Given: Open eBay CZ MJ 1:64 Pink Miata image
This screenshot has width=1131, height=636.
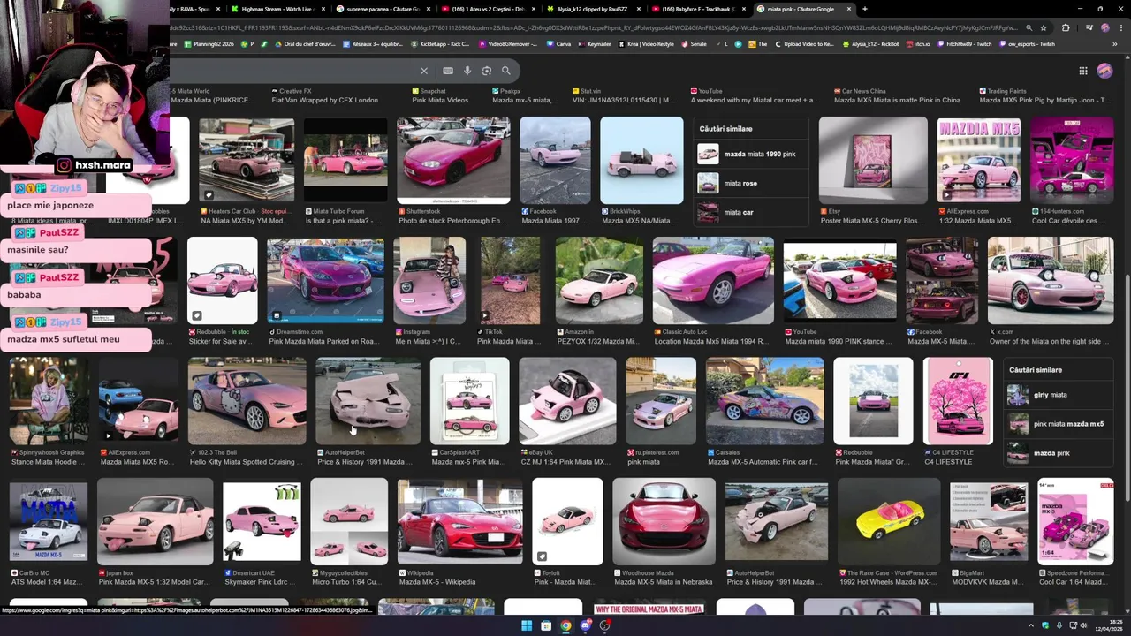Looking at the screenshot, I should coord(567,400).
